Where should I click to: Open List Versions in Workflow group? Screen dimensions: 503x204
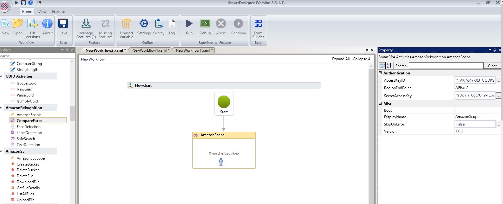(33, 24)
